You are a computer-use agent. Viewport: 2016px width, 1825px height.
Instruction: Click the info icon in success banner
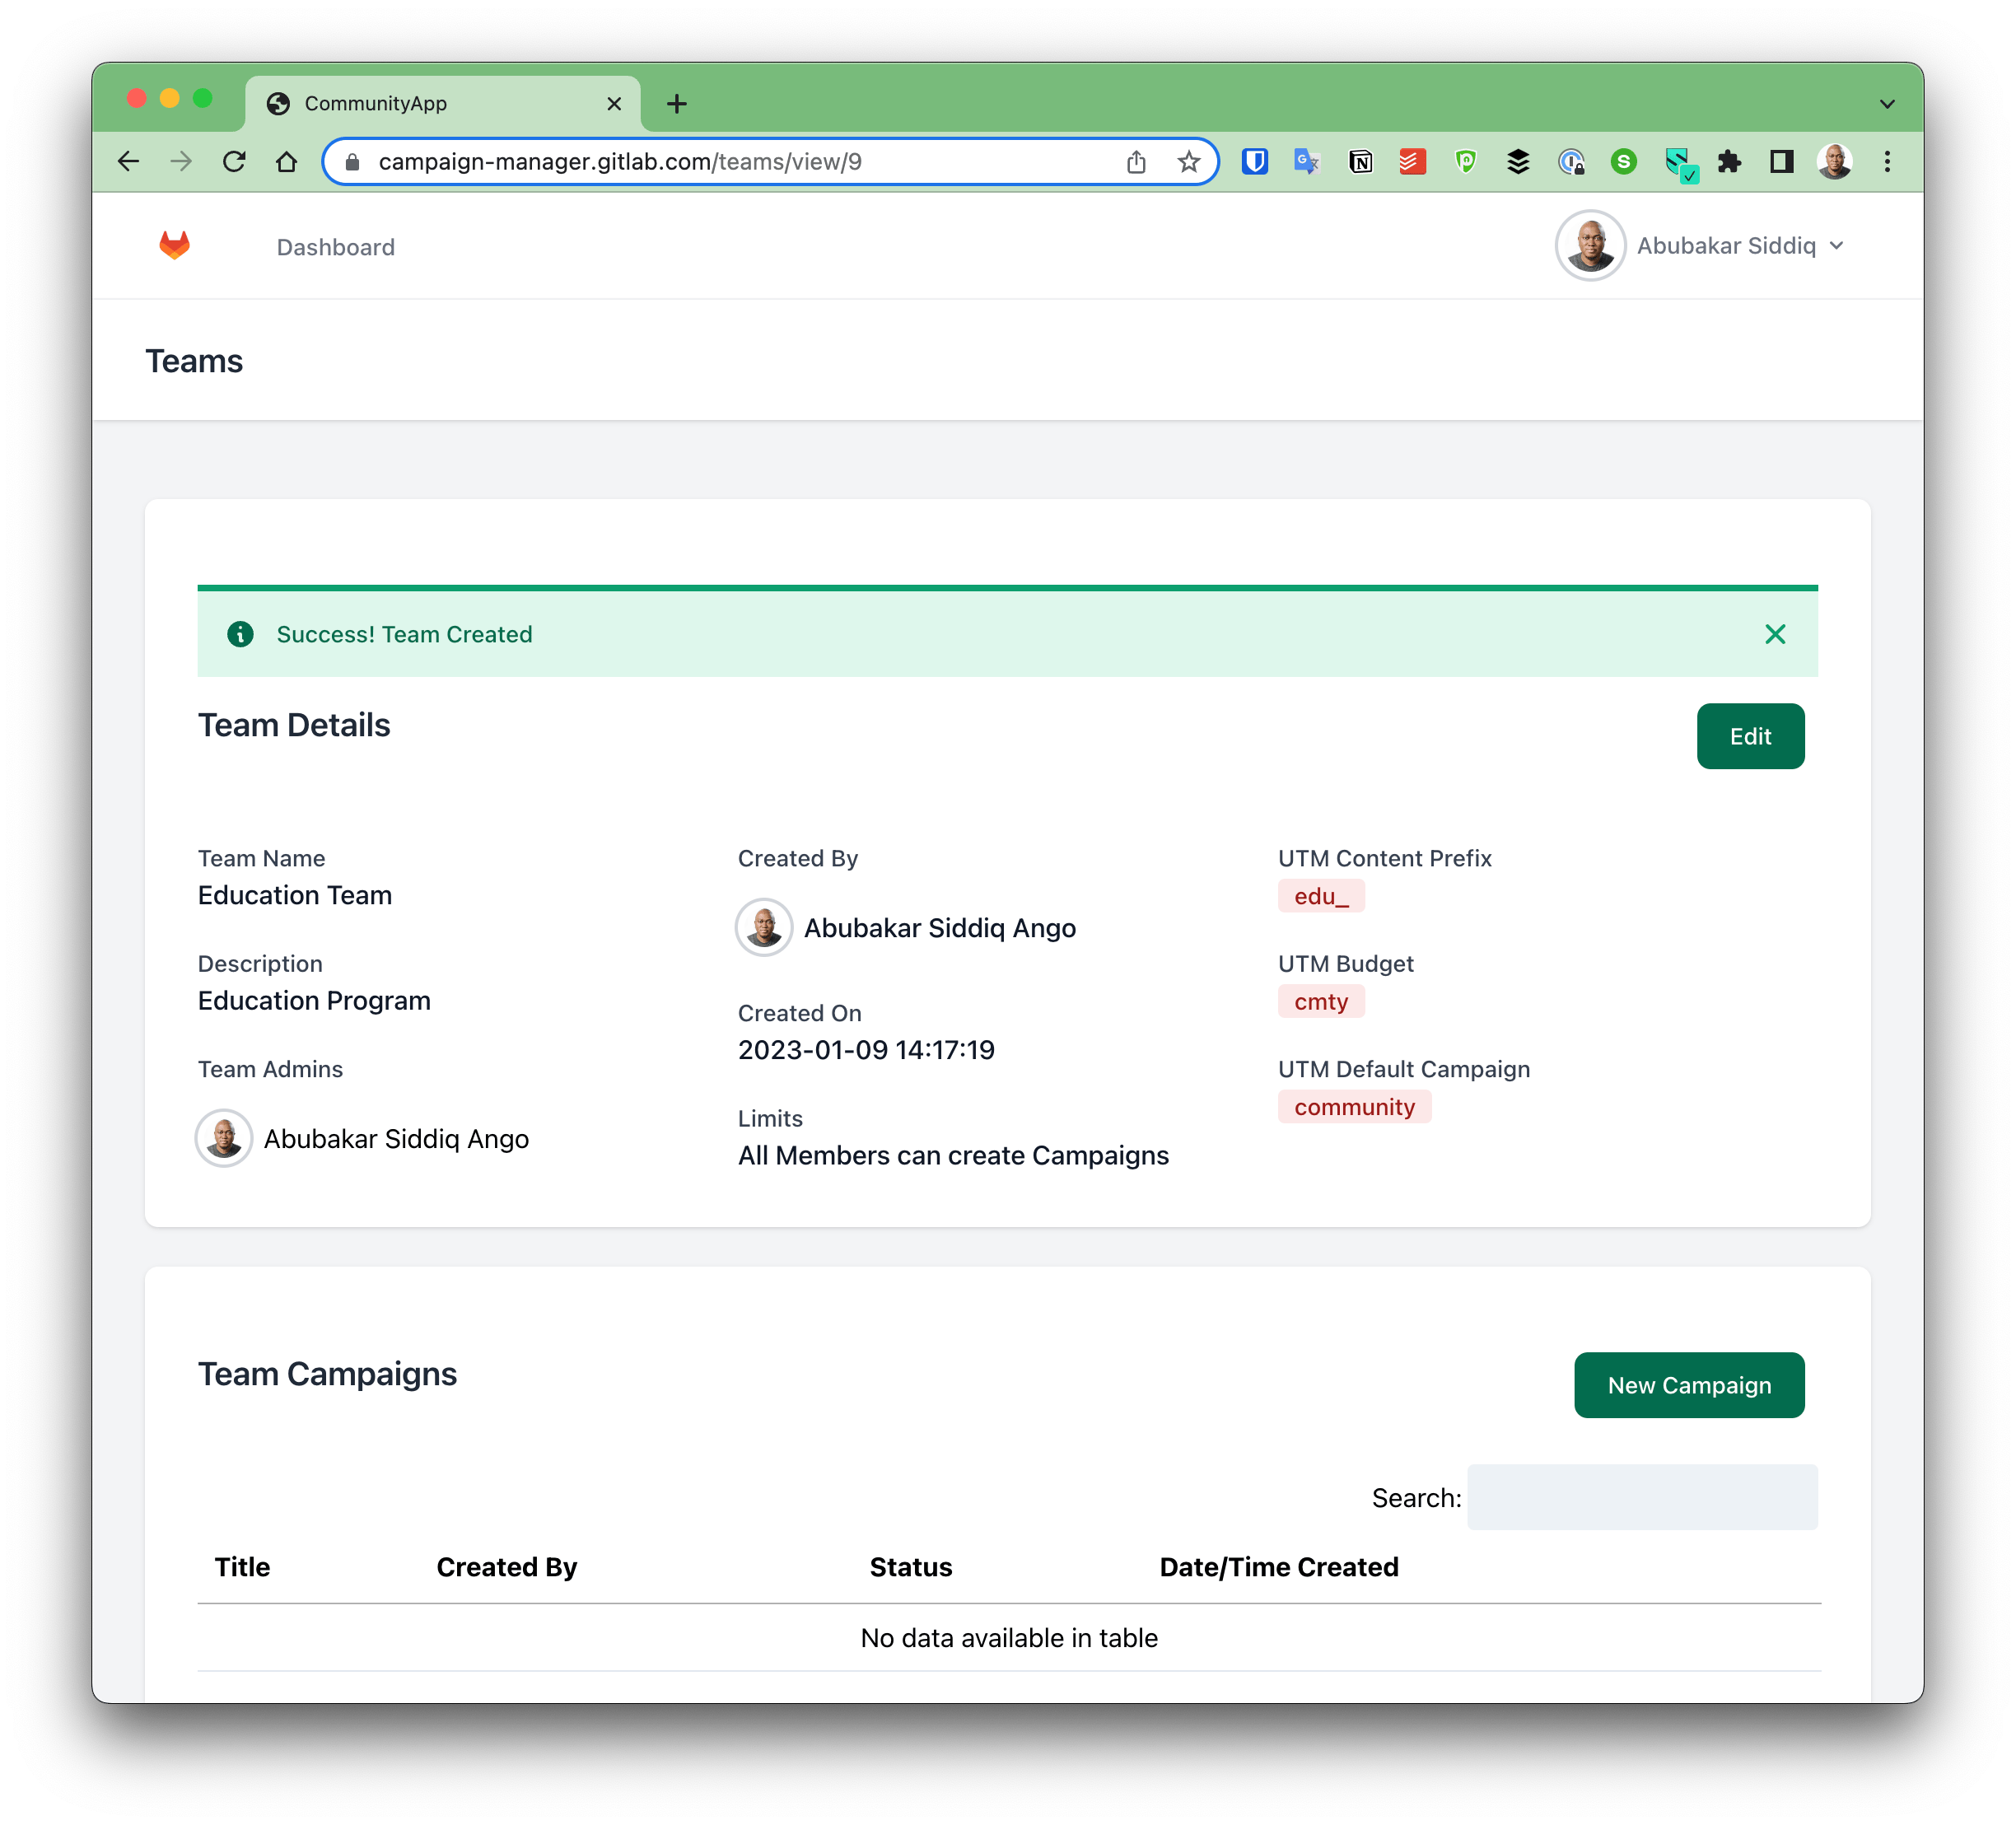tap(240, 634)
